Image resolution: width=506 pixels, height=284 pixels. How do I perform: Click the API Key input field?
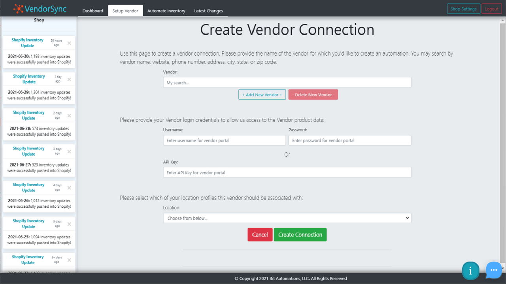(x=287, y=172)
